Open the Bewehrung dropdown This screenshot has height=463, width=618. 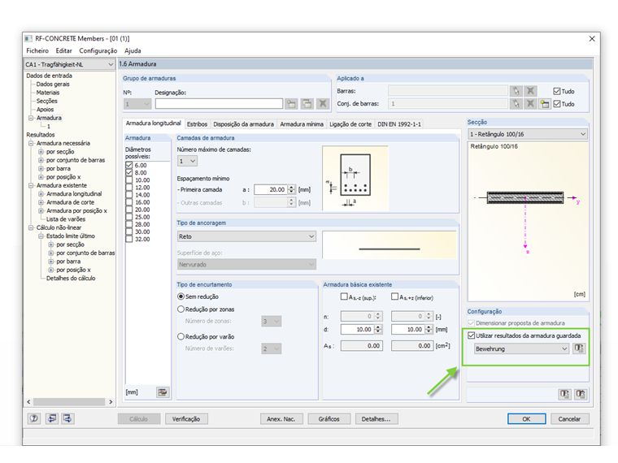pyautogui.click(x=521, y=348)
